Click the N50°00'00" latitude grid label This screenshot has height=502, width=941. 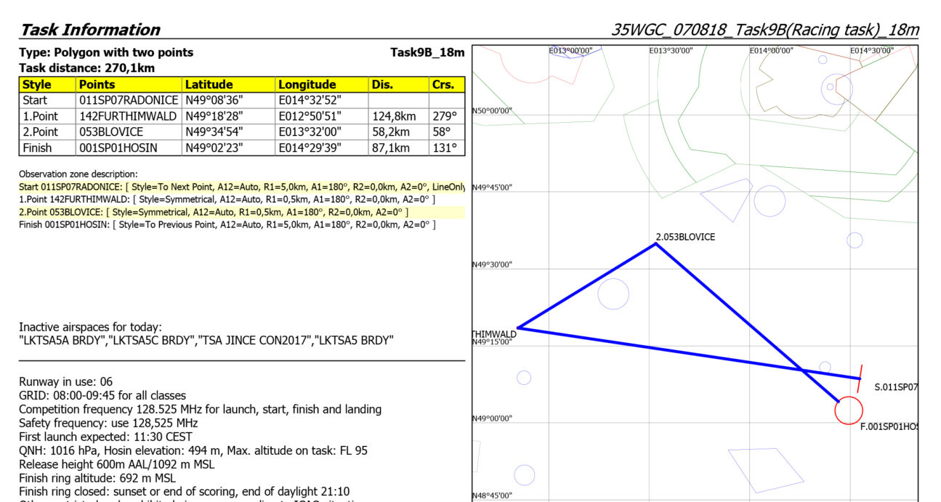pos(493,110)
